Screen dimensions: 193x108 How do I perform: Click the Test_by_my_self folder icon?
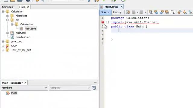click(x=8, y=50)
